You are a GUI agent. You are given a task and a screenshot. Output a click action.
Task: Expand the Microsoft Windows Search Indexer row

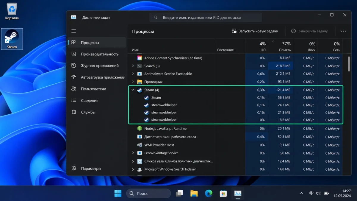pos(133,169)
